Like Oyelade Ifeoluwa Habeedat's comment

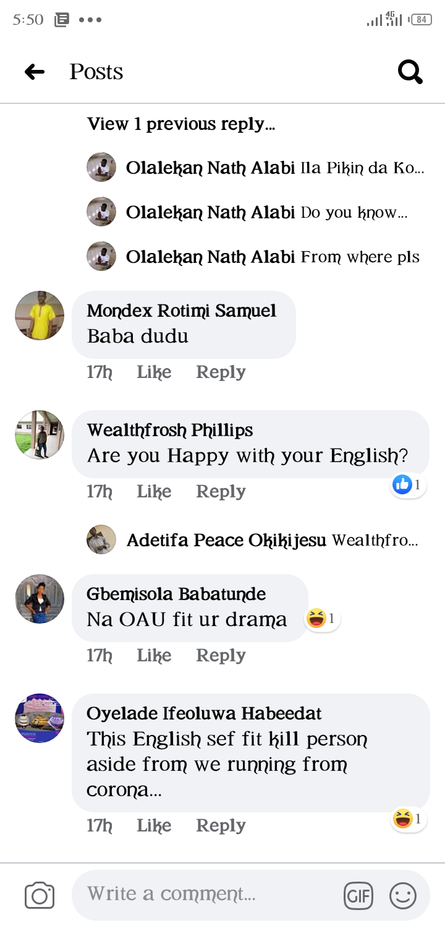tap(154, 825)
